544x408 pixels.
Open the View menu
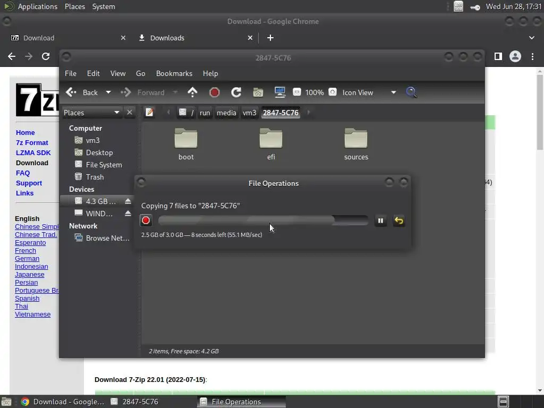coord(118,73)
